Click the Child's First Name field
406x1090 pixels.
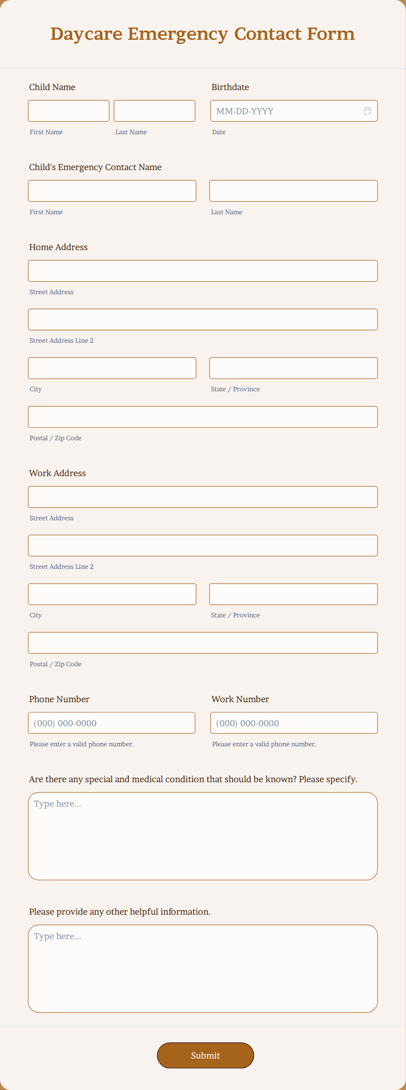(69, 111)
